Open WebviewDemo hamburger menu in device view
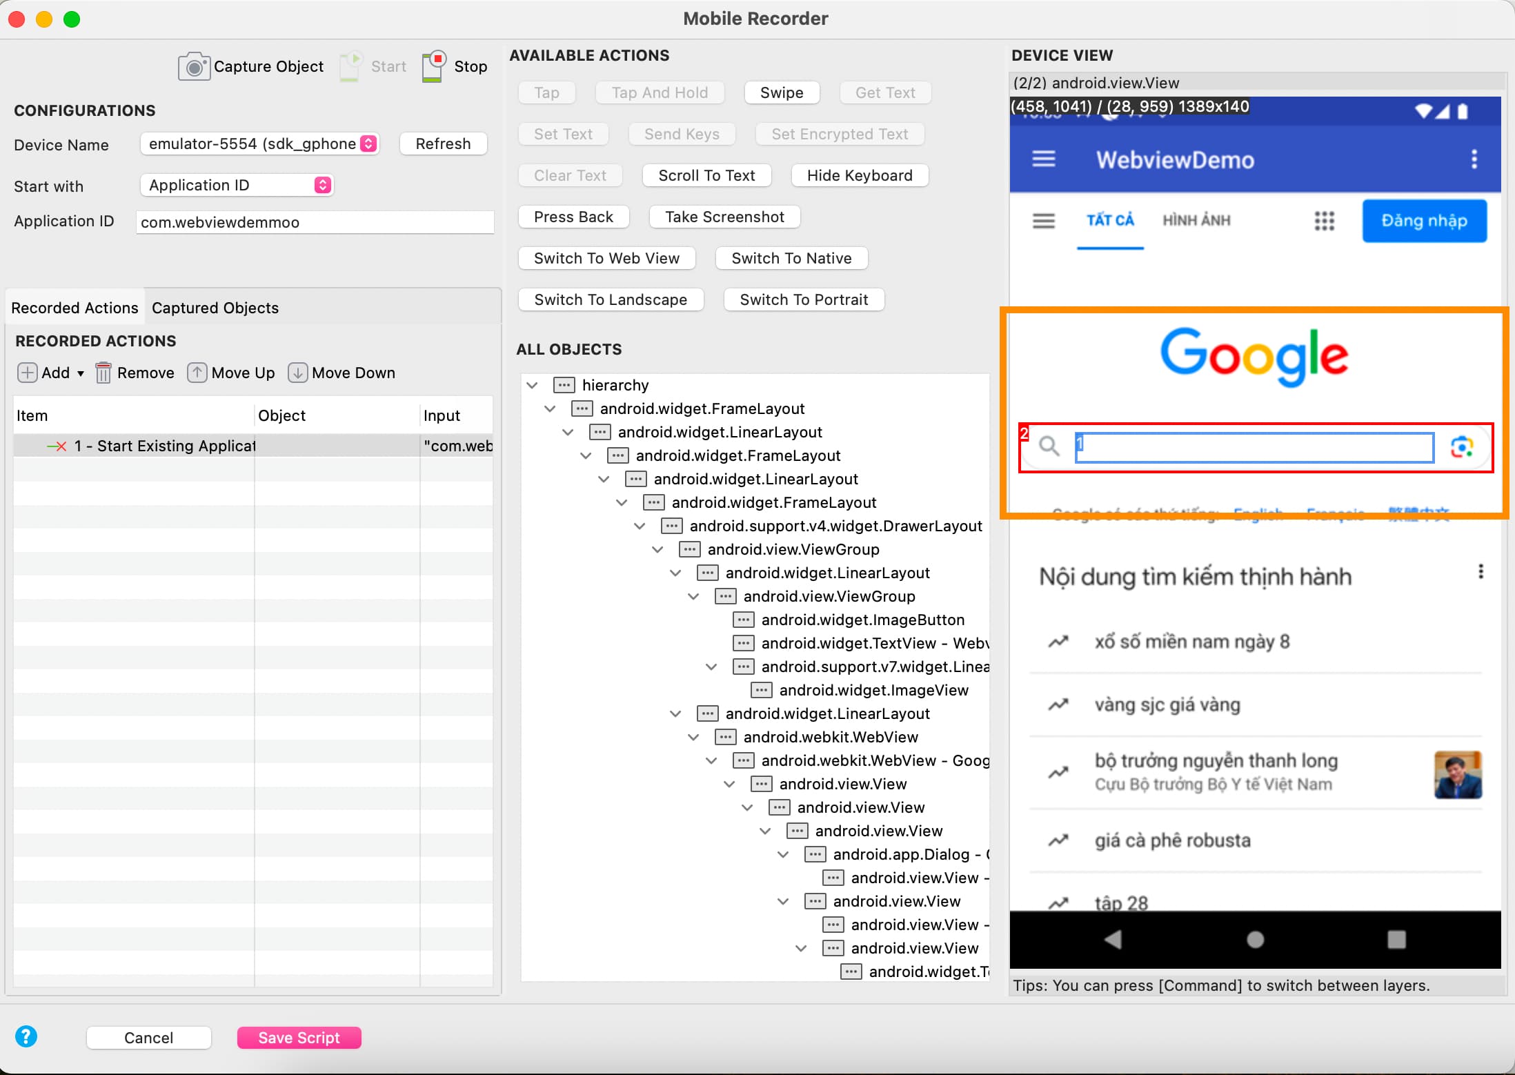 point(1043,159)
